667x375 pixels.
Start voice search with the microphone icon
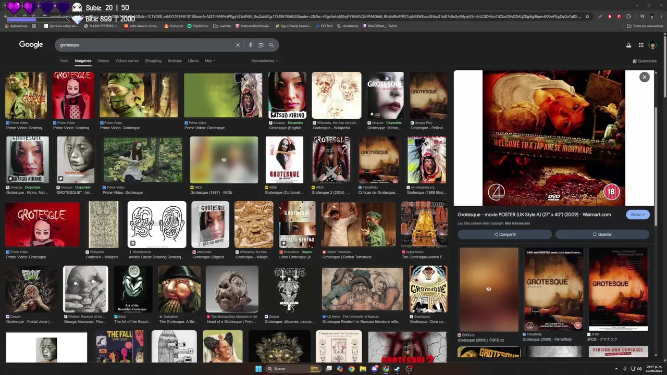251,45
